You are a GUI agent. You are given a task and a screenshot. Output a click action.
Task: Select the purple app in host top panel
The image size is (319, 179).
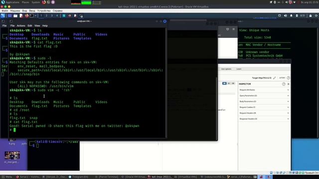click(x=53, y=2)
